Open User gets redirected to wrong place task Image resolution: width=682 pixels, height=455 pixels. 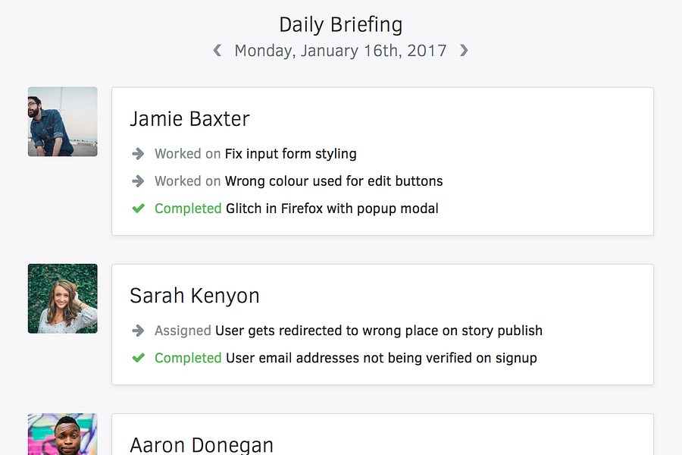(x=379, y=331)
